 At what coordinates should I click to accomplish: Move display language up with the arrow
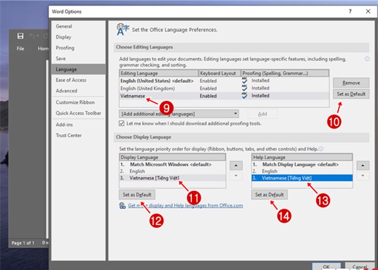(x=235, y=165)
